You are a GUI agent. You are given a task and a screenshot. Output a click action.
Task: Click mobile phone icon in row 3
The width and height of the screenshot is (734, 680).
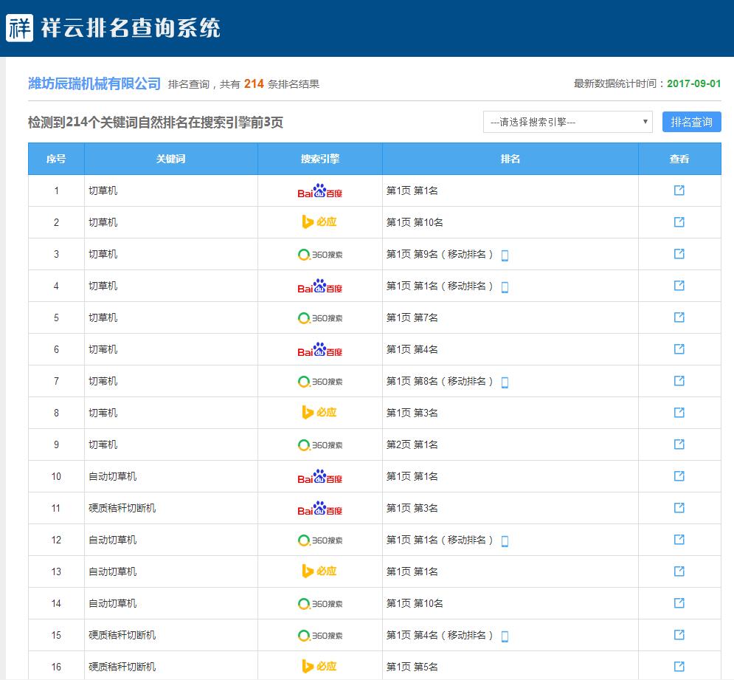[505, 255]
